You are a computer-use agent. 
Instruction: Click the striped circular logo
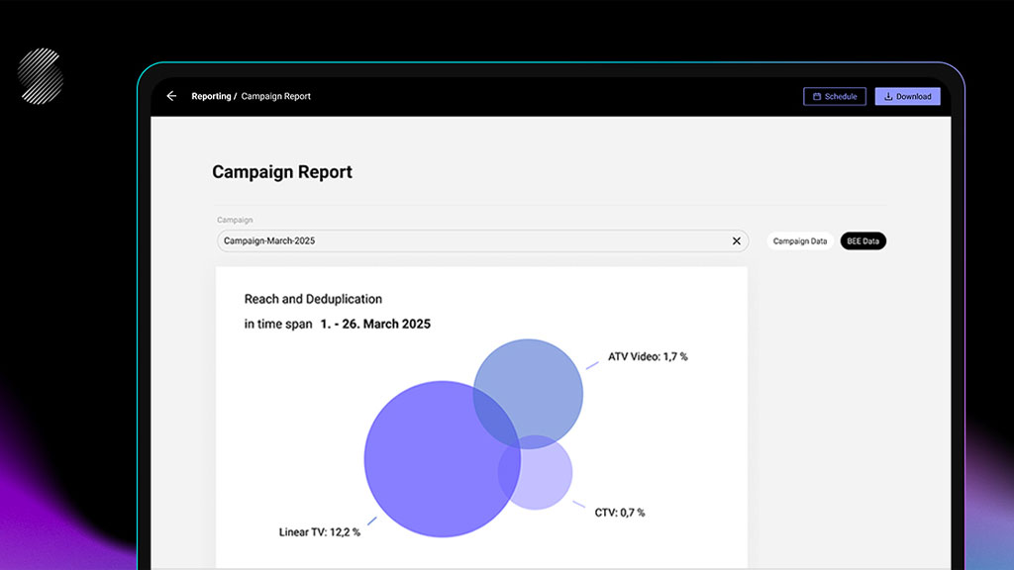pyautogui.click(x=40, y=76)
